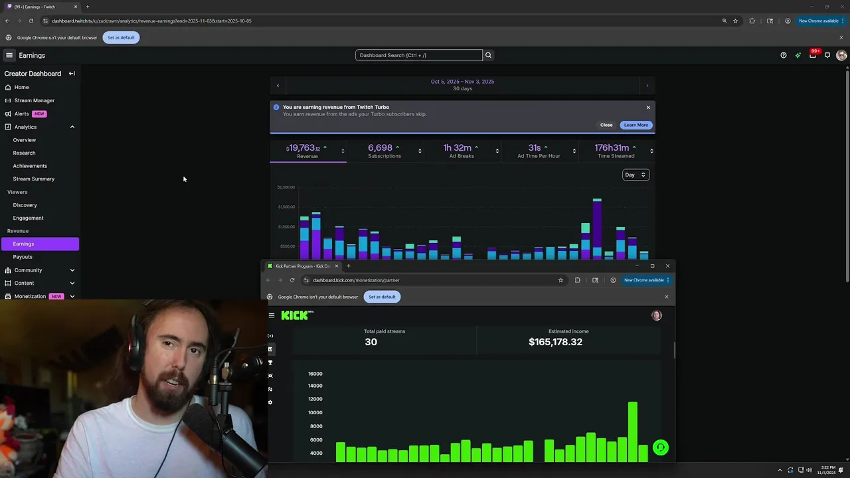The height and width of the screenshot is (478, 850).
Task: Select the Ad Time Per Hour metric tab
Action: 539,151
